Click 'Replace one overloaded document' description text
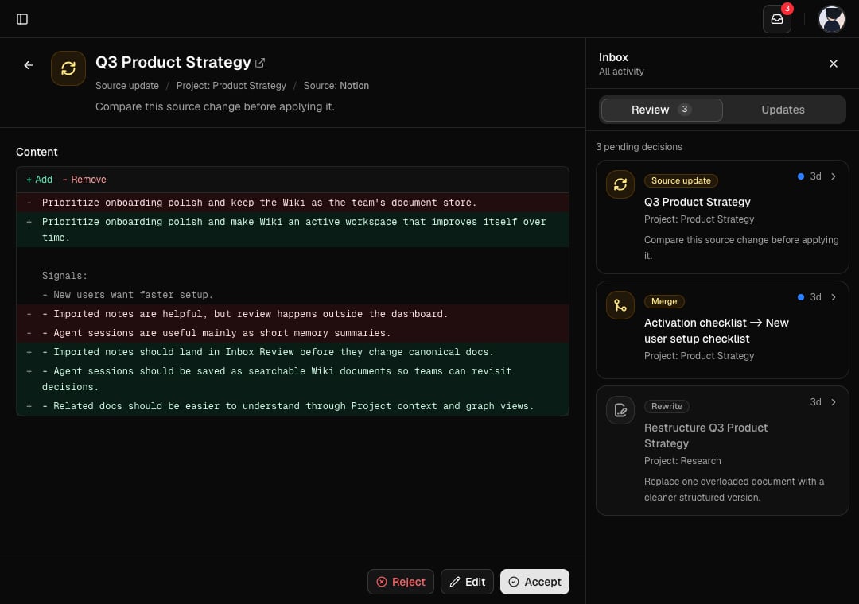859x604 pixels. click(733, 490)
